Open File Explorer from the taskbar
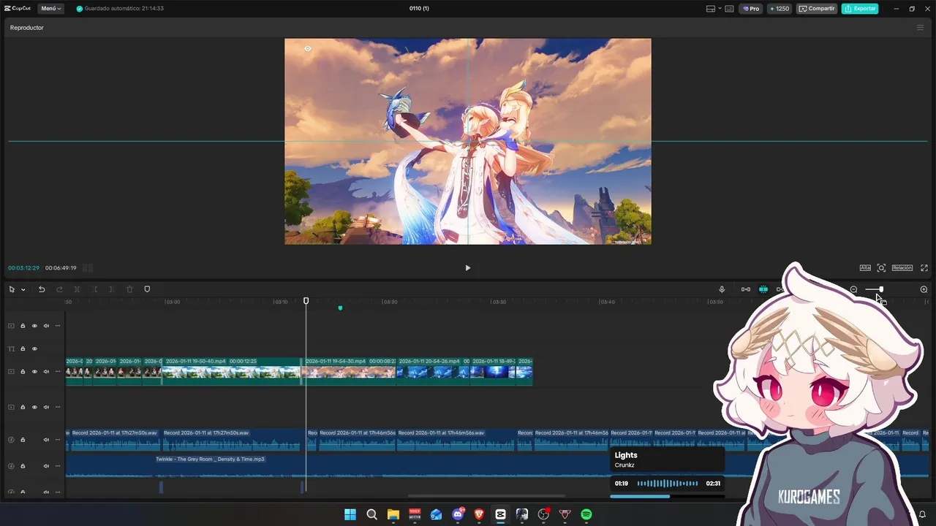Image resolution: width=936 pixels, height=526 pixels. tap(393, 514)
